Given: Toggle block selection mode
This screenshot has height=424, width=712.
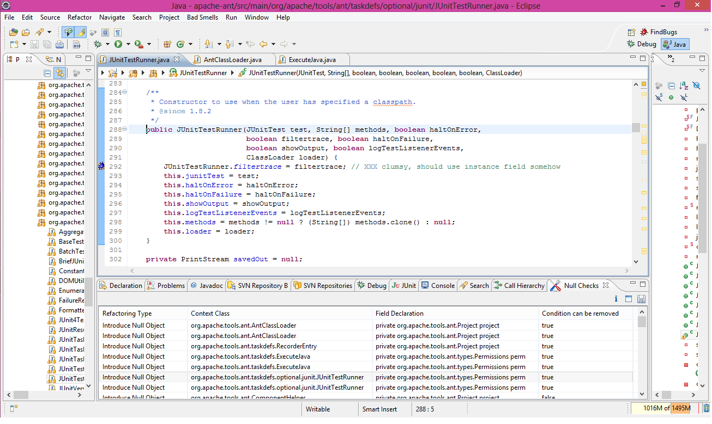Looking at the screenshot, I should coord(105,32).
